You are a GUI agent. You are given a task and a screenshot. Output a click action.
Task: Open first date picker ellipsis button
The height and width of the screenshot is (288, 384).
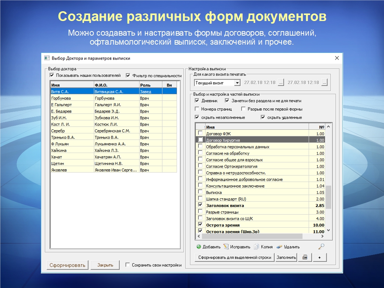(x=281, y=82)
